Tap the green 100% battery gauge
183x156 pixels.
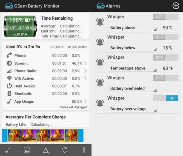point(20,26)
